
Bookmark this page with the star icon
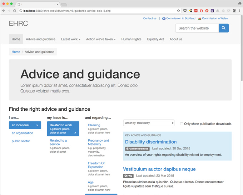pos(178,11)
